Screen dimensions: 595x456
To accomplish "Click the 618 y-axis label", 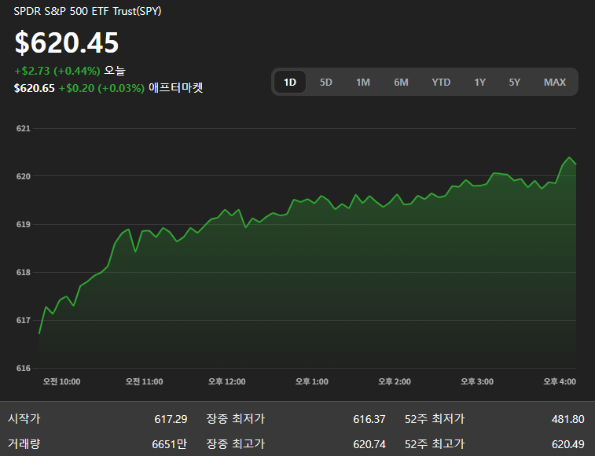I will point(23,272).
